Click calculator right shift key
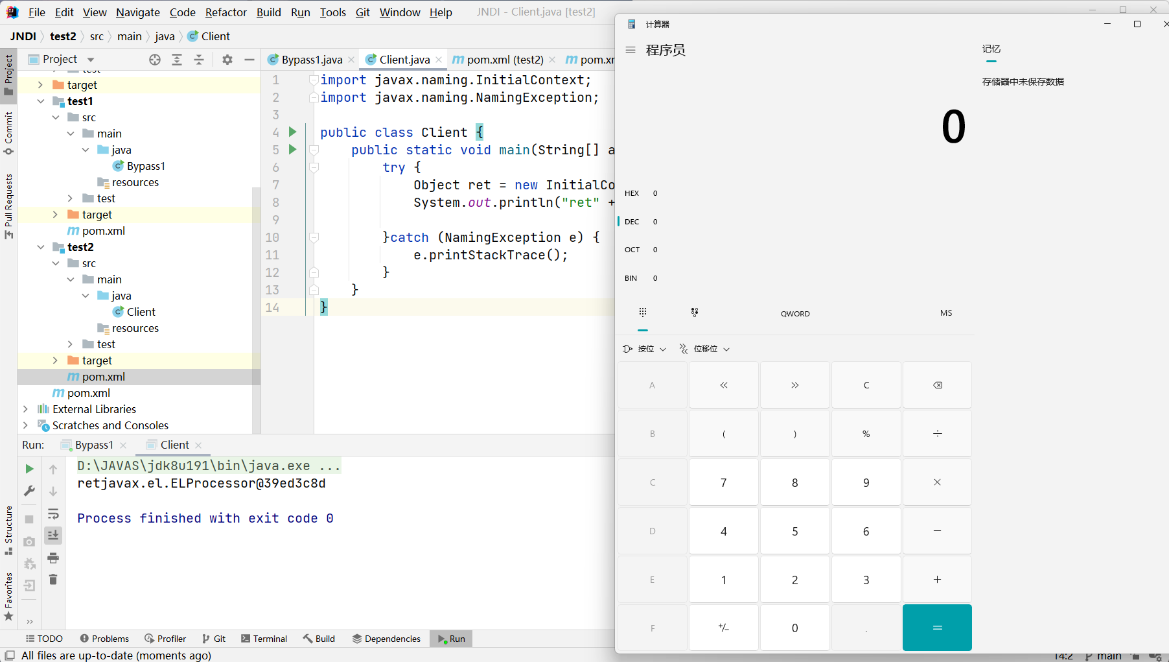The image size is (1169, 662). 795,385
